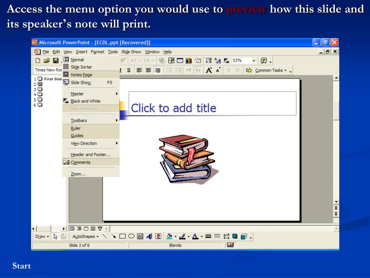
Task: Open the Tools menu
Action: click(113, 52)
